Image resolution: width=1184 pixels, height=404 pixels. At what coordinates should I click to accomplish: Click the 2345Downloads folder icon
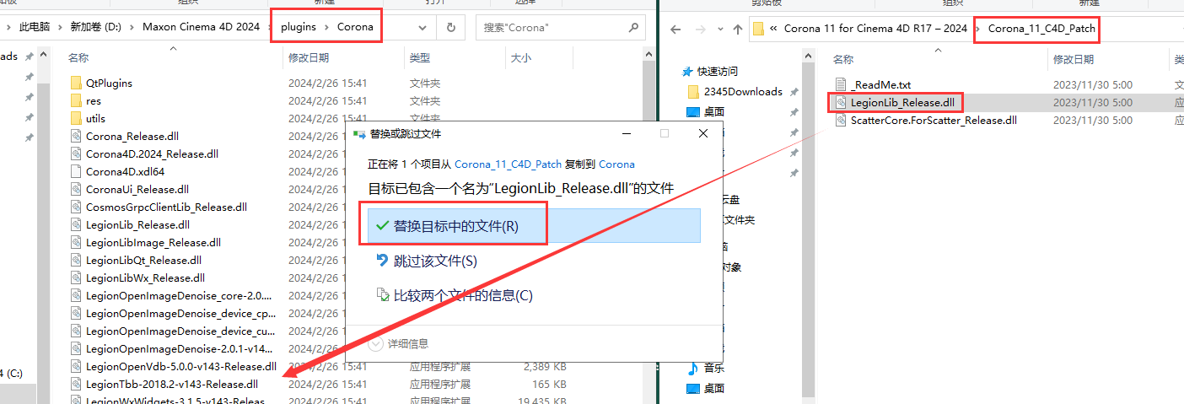click(x=693, y=91)
